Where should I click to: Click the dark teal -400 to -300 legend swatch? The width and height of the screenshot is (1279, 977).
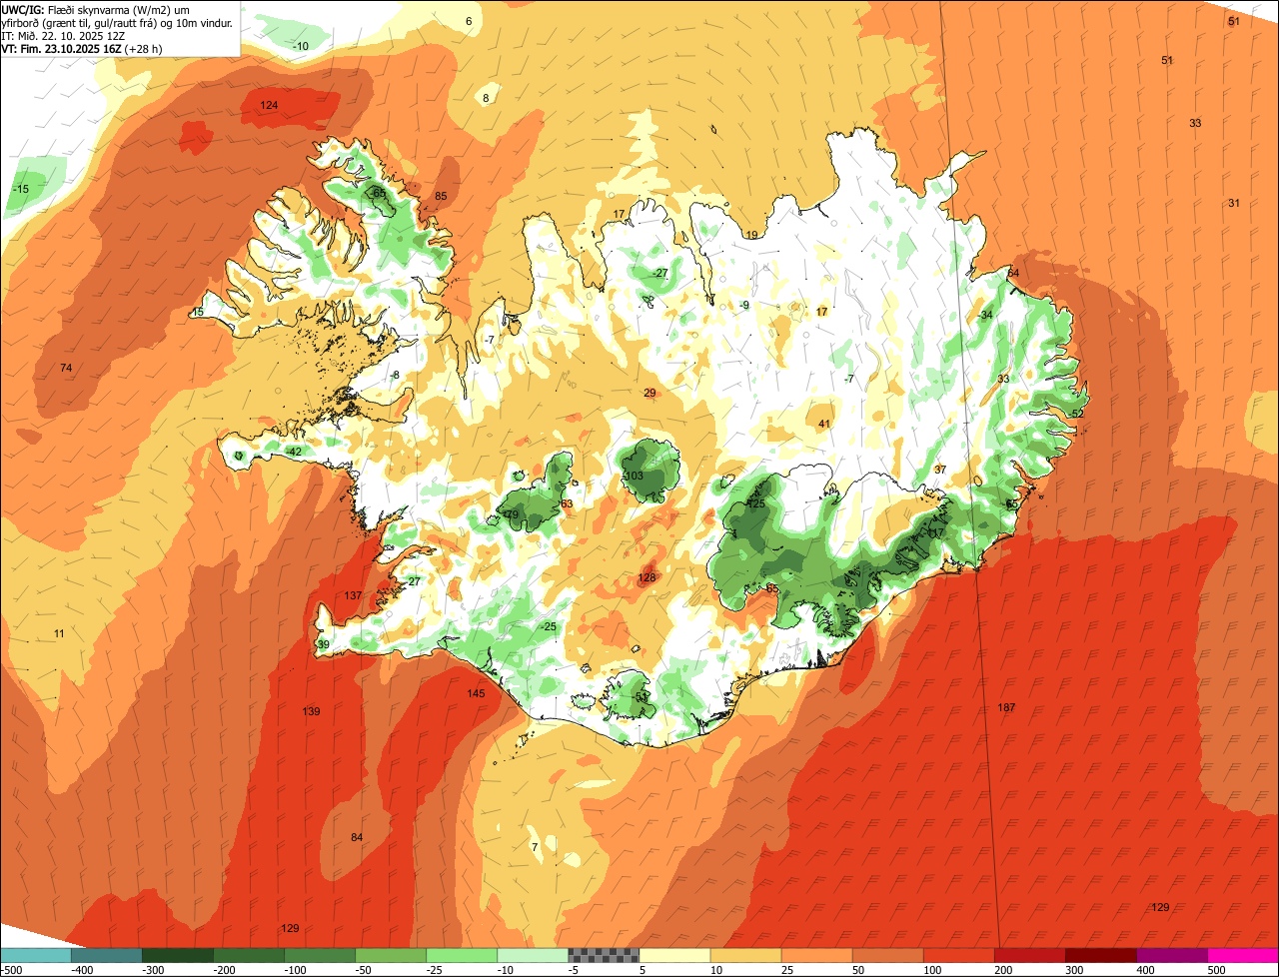click(107, 955)
